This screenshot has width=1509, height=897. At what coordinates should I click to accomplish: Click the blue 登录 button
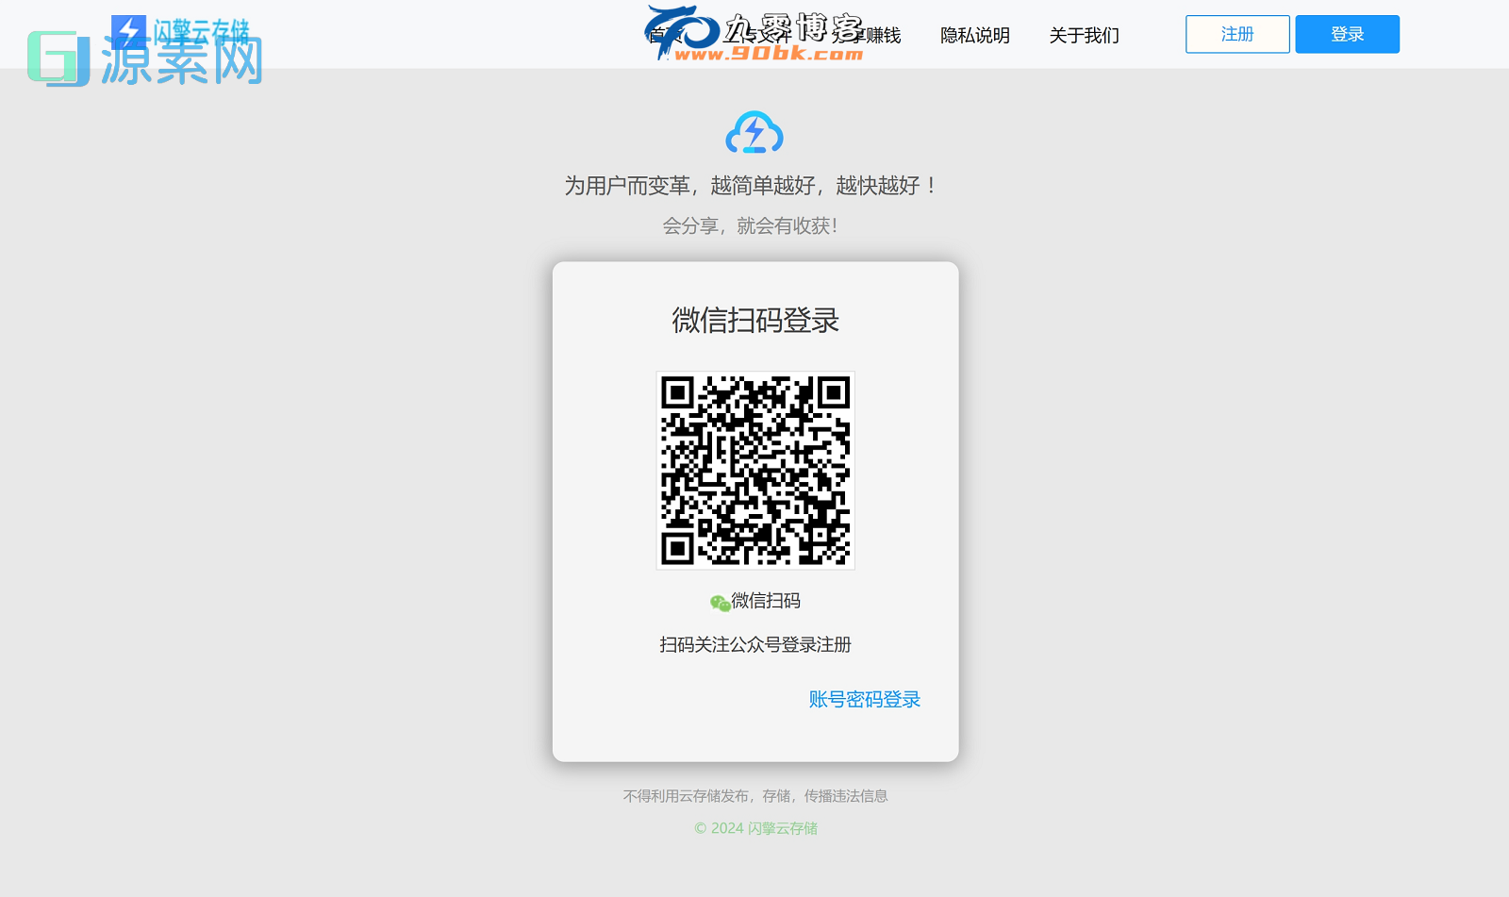coord(1347,34)
